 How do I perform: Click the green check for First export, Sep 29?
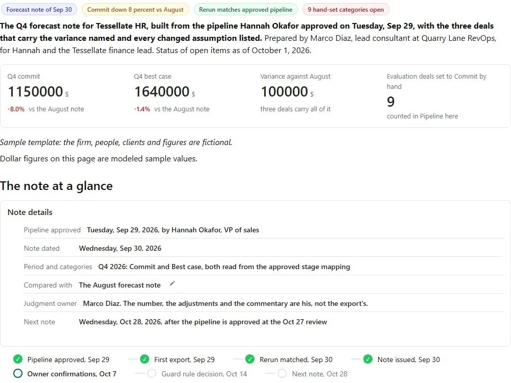point(145,359)
